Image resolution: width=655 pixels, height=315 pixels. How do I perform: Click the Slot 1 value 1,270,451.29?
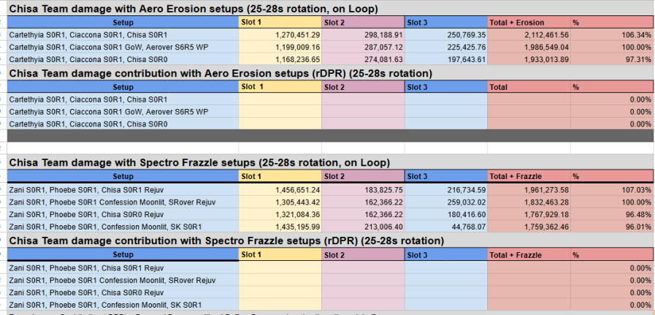[280, 35]
